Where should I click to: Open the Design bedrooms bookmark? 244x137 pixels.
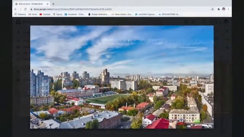pos(98,14)
